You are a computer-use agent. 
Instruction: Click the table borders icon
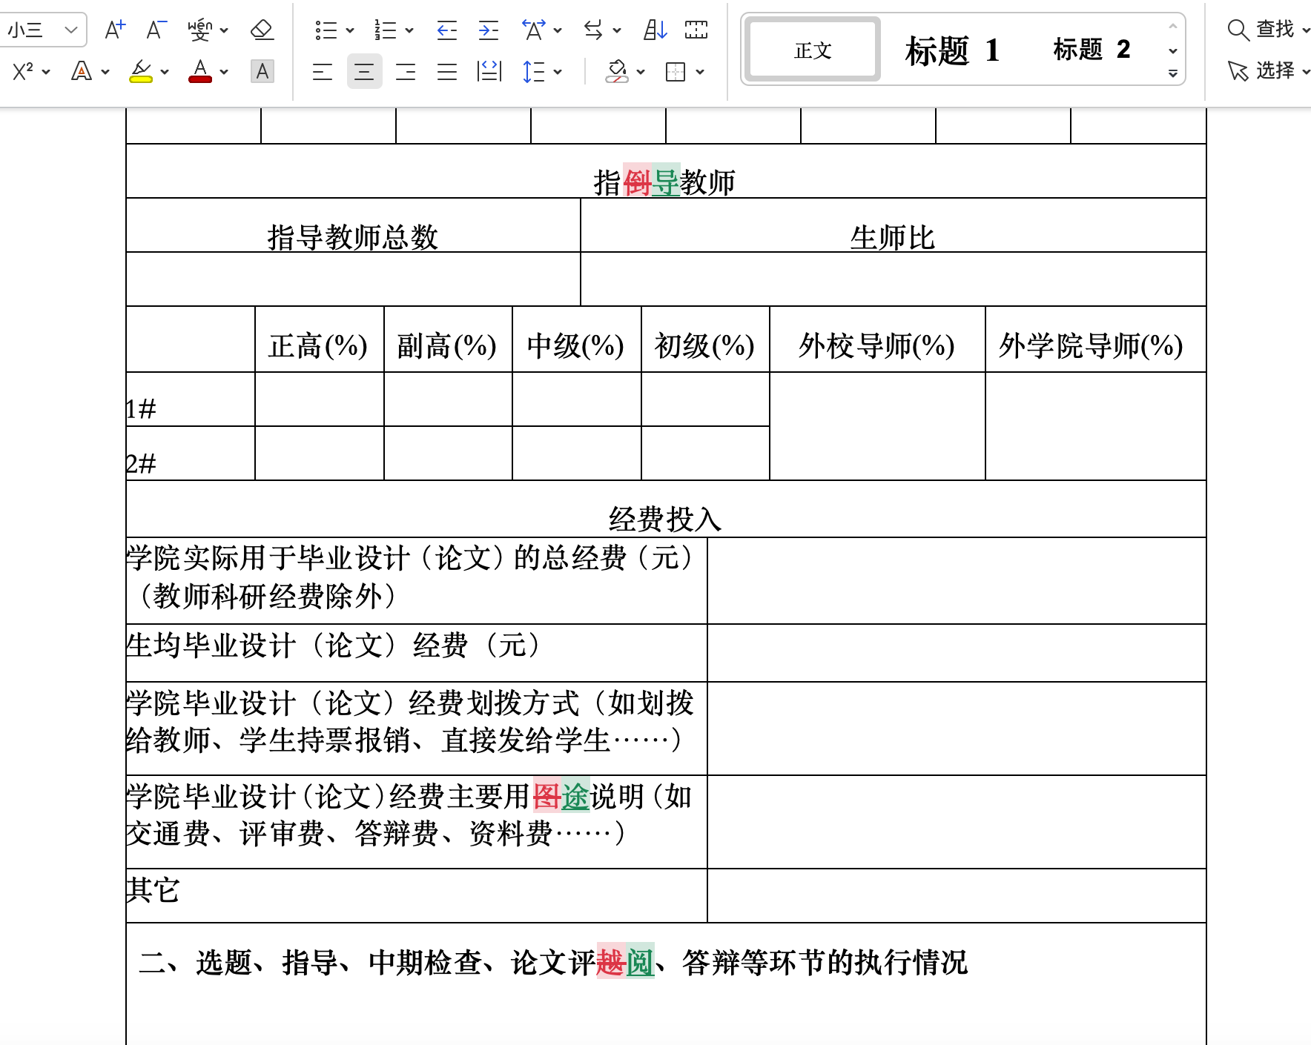[676, 72]
